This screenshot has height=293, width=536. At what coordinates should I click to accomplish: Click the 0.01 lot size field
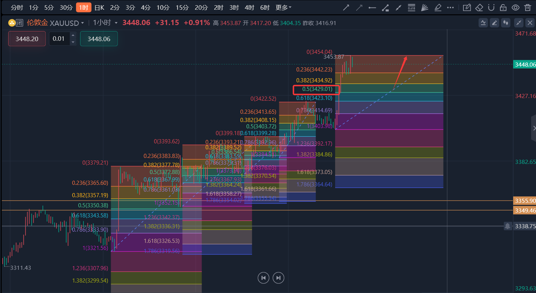pos(59,39)
